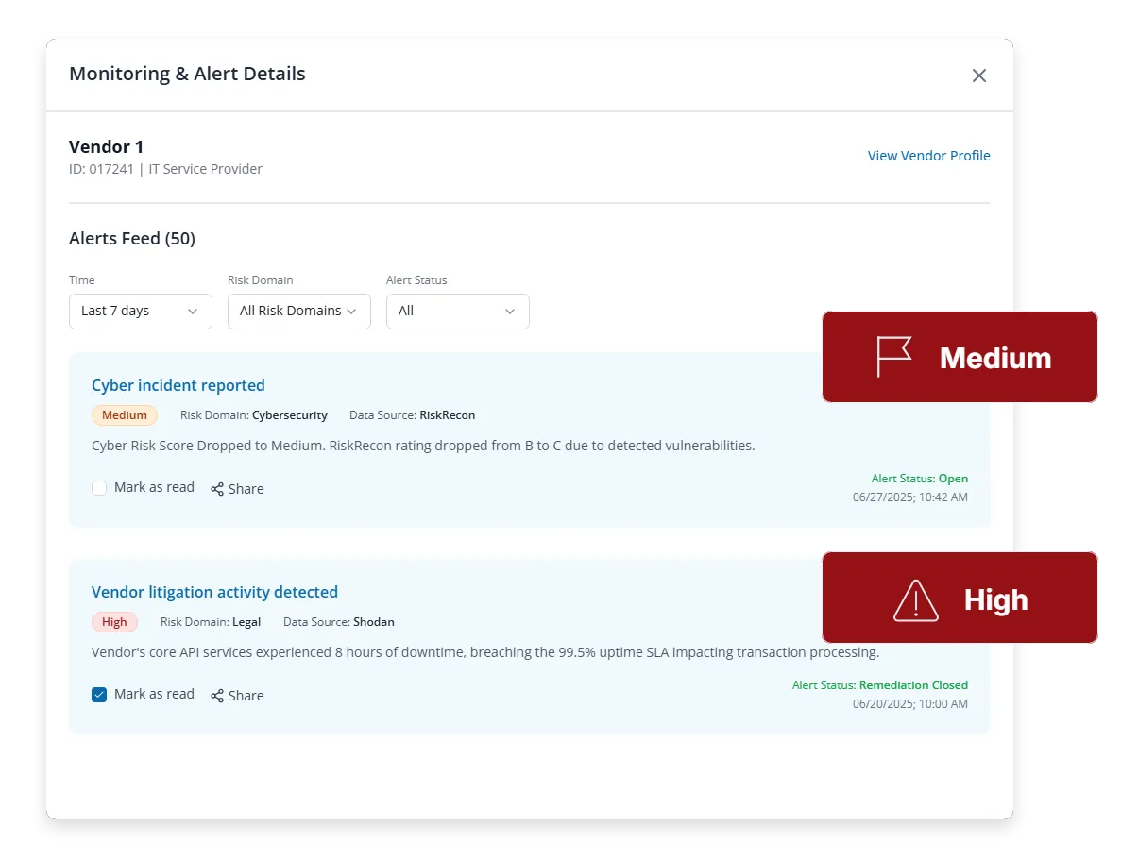This screenshot has height=843, width=1121.
Task: Click the chevron in Alert Status box
Action: point(510,311)
